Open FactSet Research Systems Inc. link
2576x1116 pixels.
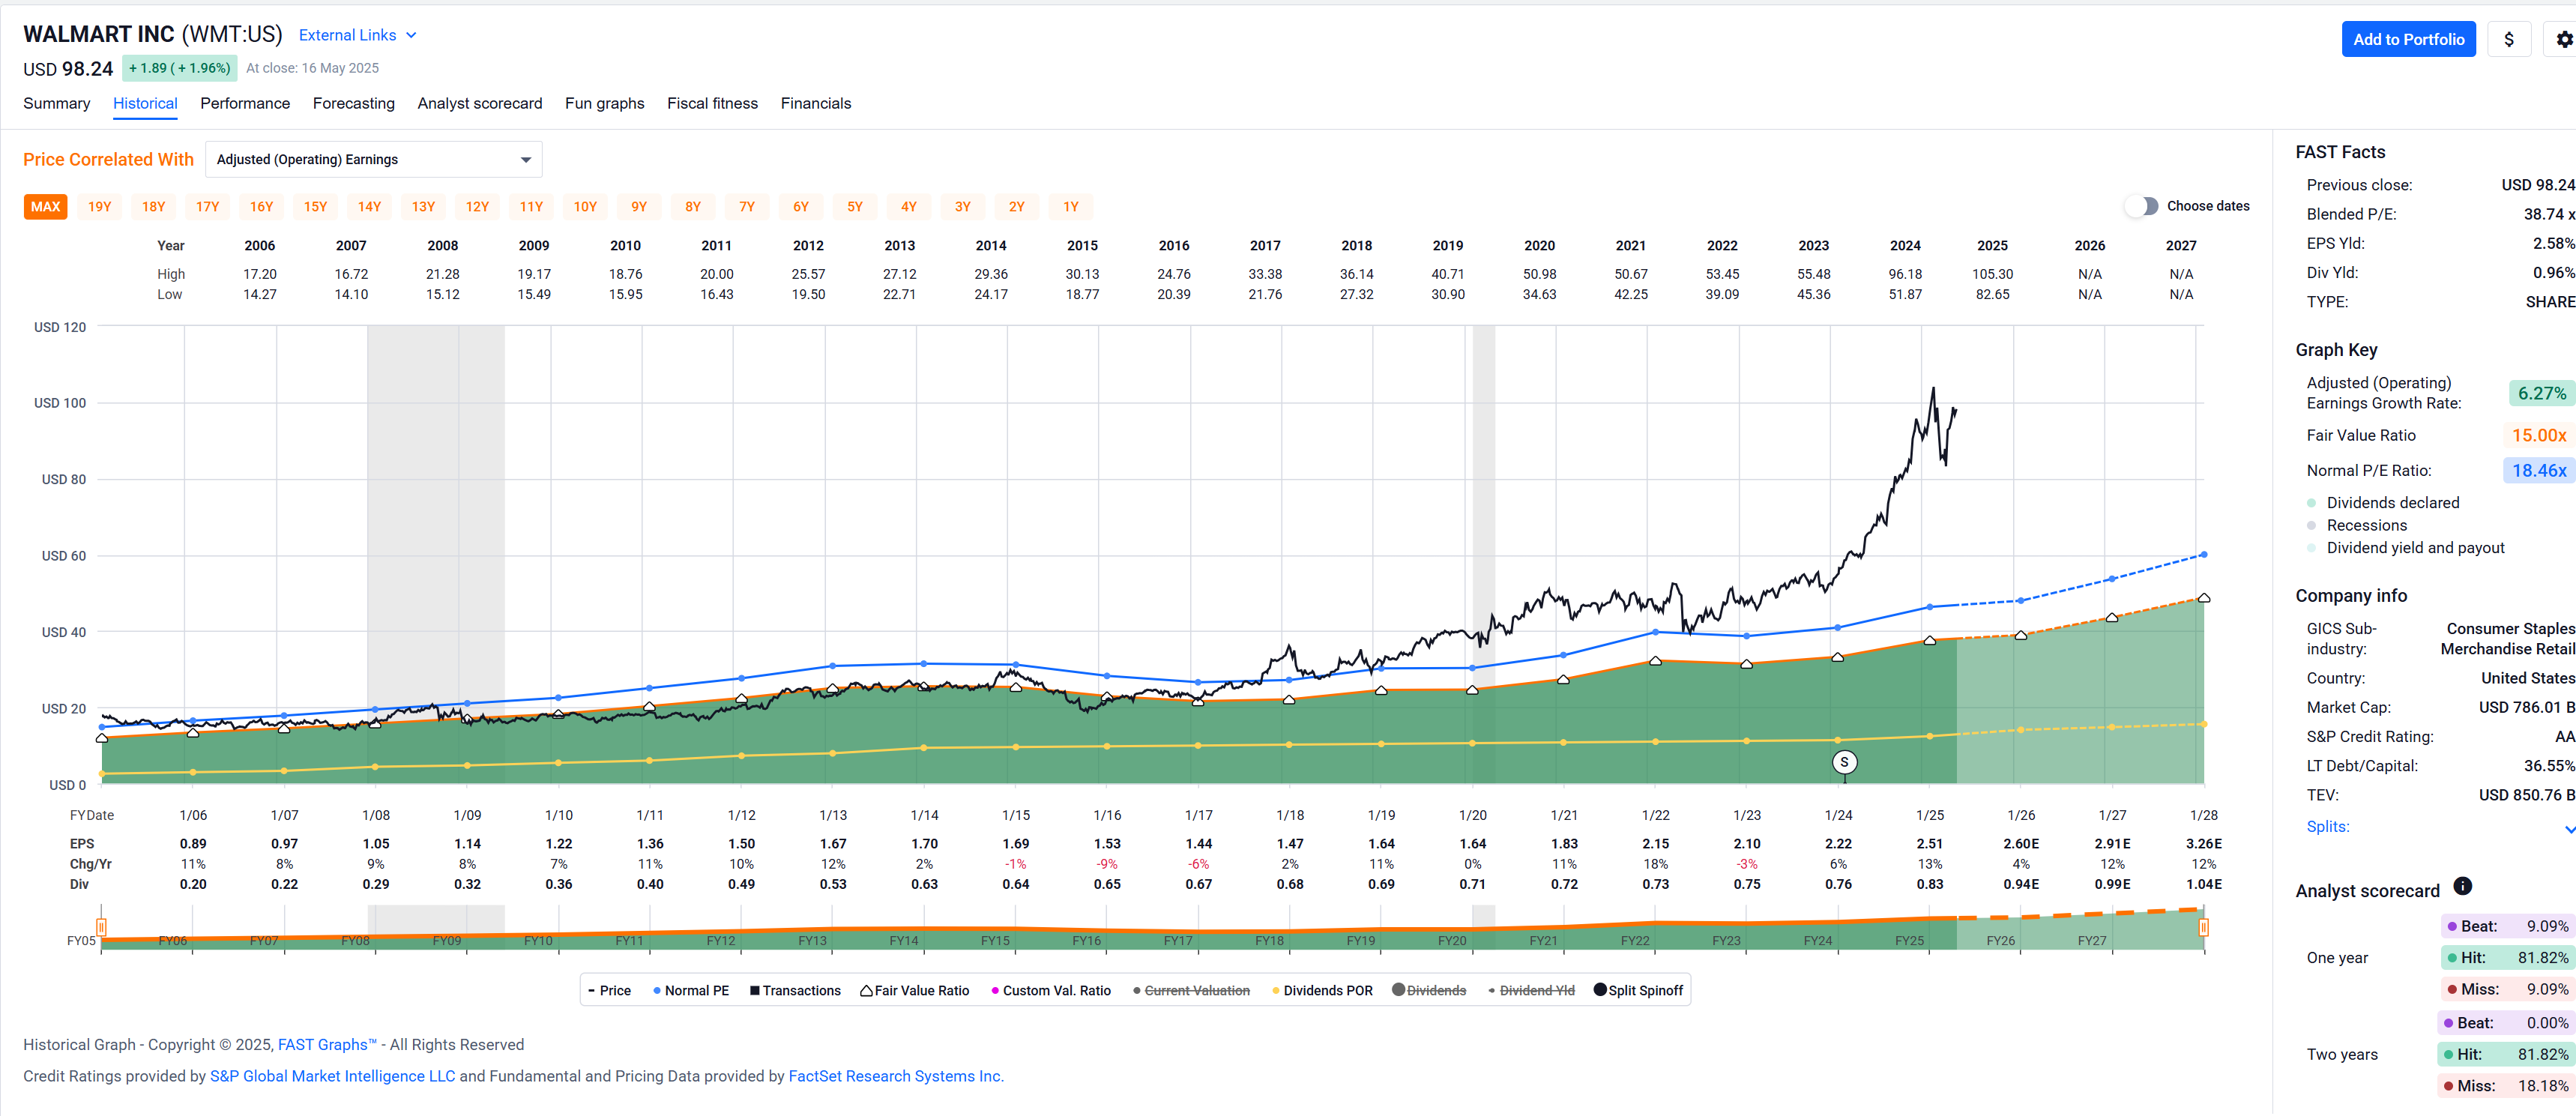tap(896, 1077)
